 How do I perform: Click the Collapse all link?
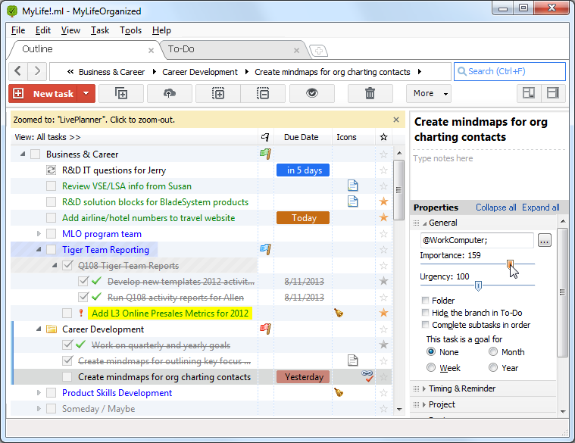[x=495, y=207]
